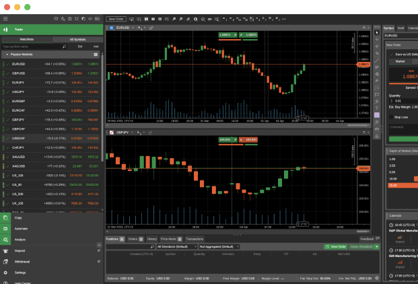Open the Copy section in sidebar

pos(6,218)
